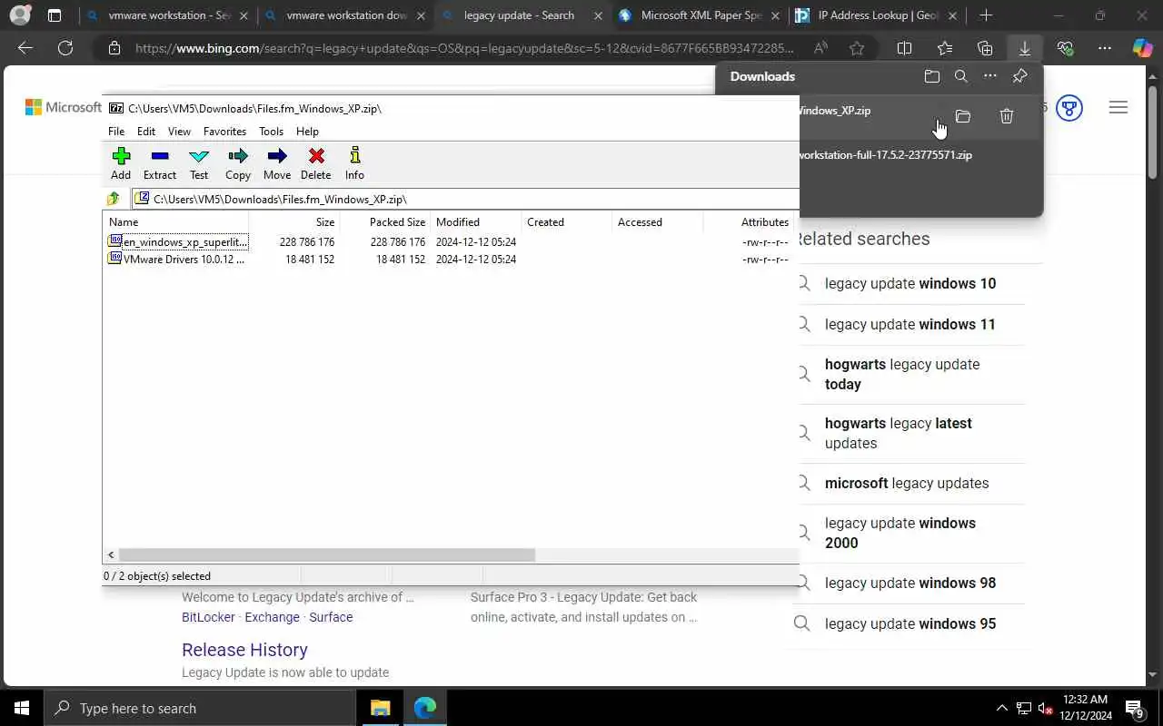Open the notification center icon

pos(1134,708)
